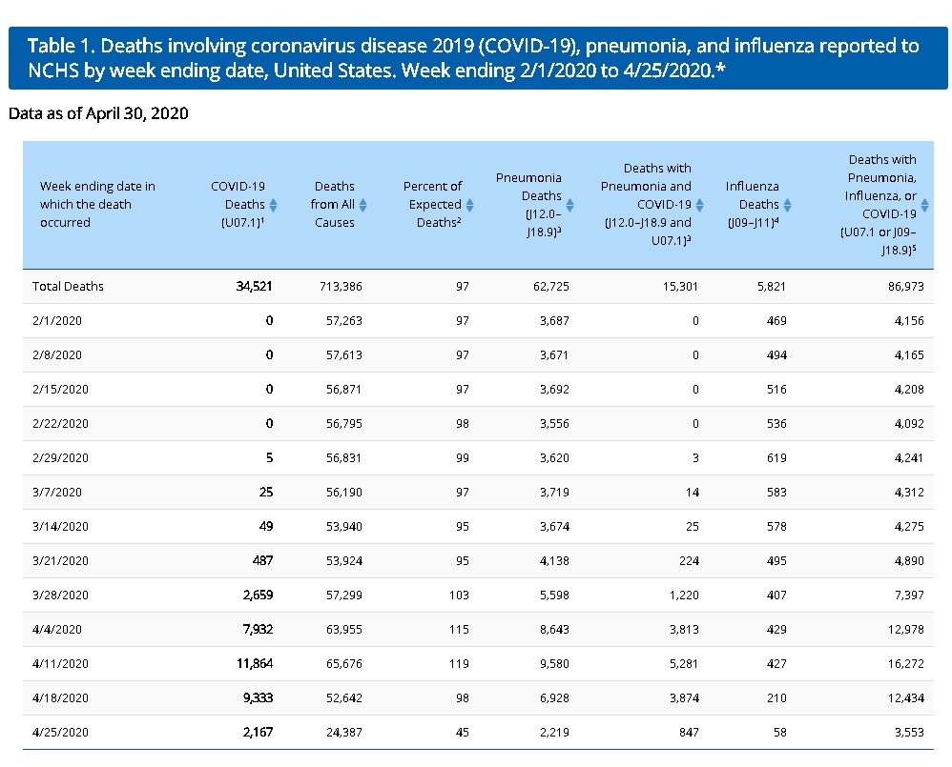Image resolution: width=952 pixels, height=767 pixels.
Task: Select the 2/8/2020 row date
Action: point(57,354)
